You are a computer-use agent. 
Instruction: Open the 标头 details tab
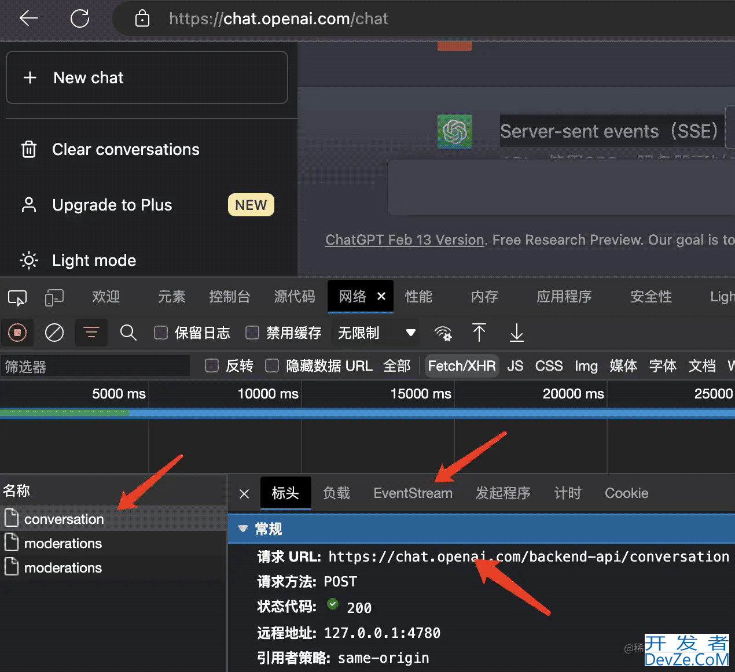click(285, 493)
